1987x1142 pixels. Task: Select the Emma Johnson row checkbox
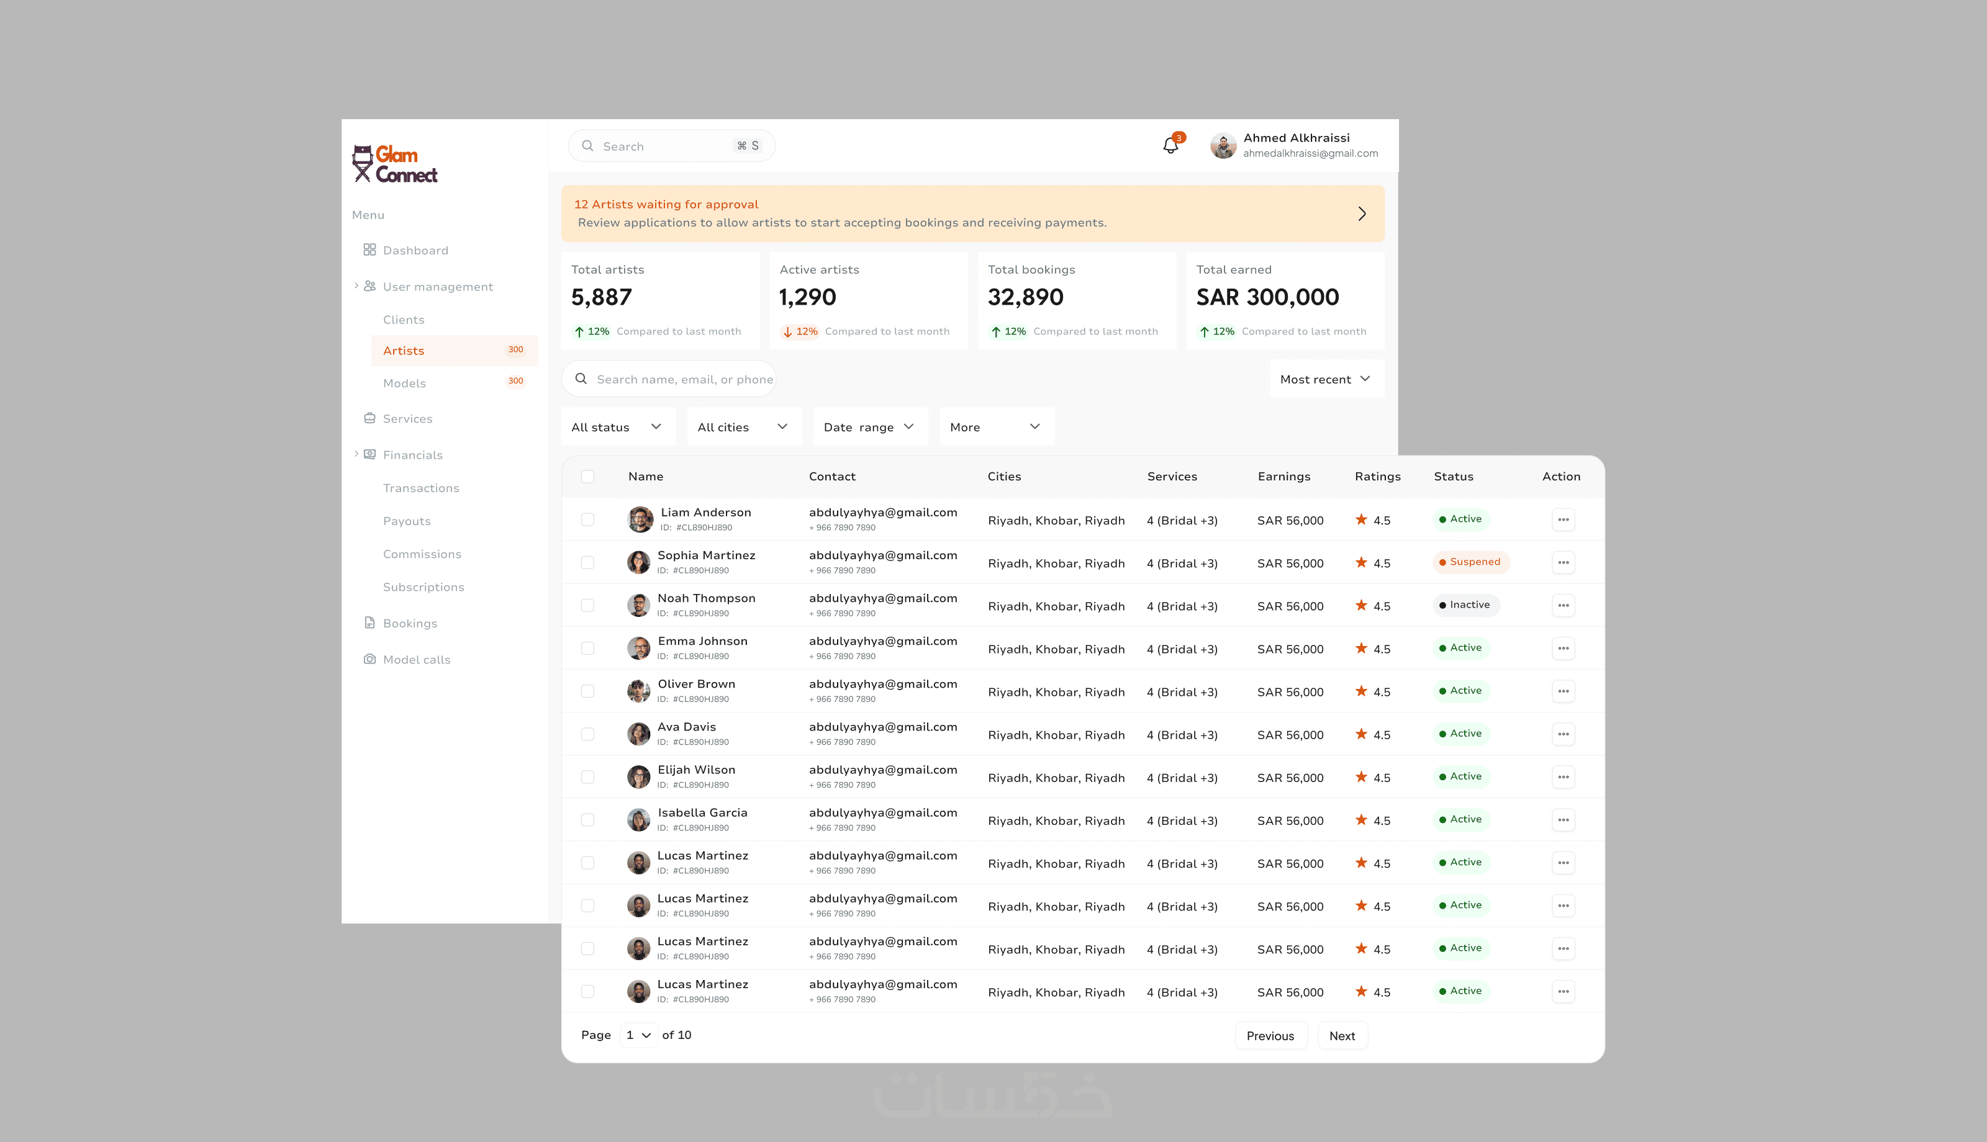click(x=587, y=649)
